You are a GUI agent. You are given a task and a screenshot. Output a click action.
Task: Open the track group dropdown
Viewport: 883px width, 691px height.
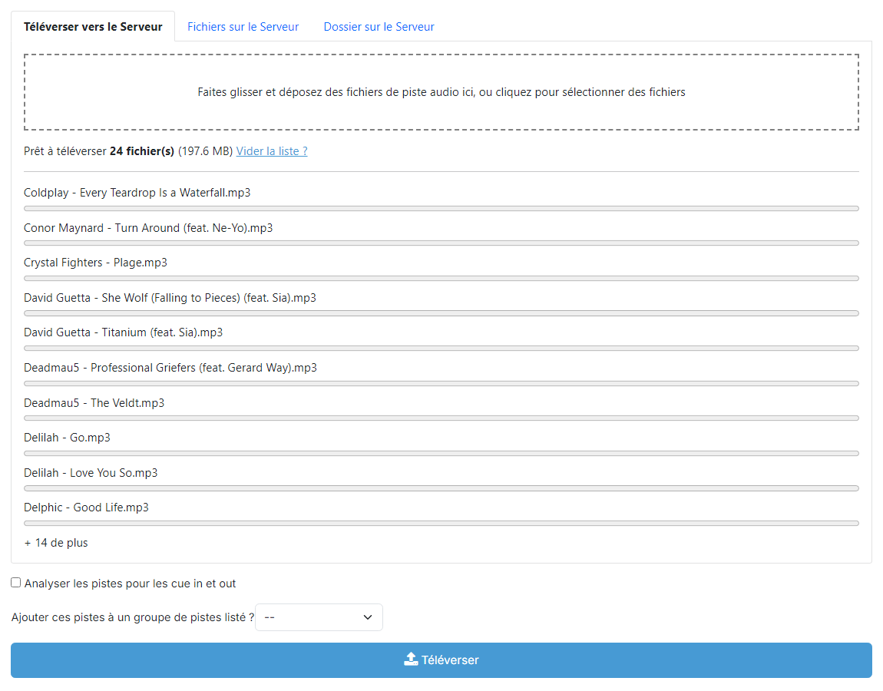[x=319, y=617]
